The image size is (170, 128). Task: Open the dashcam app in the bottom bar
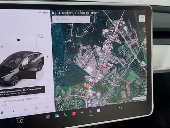coord(48,117)
